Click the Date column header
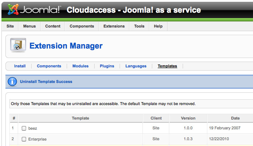The image size is (253, 146). (x=235, y=118)
